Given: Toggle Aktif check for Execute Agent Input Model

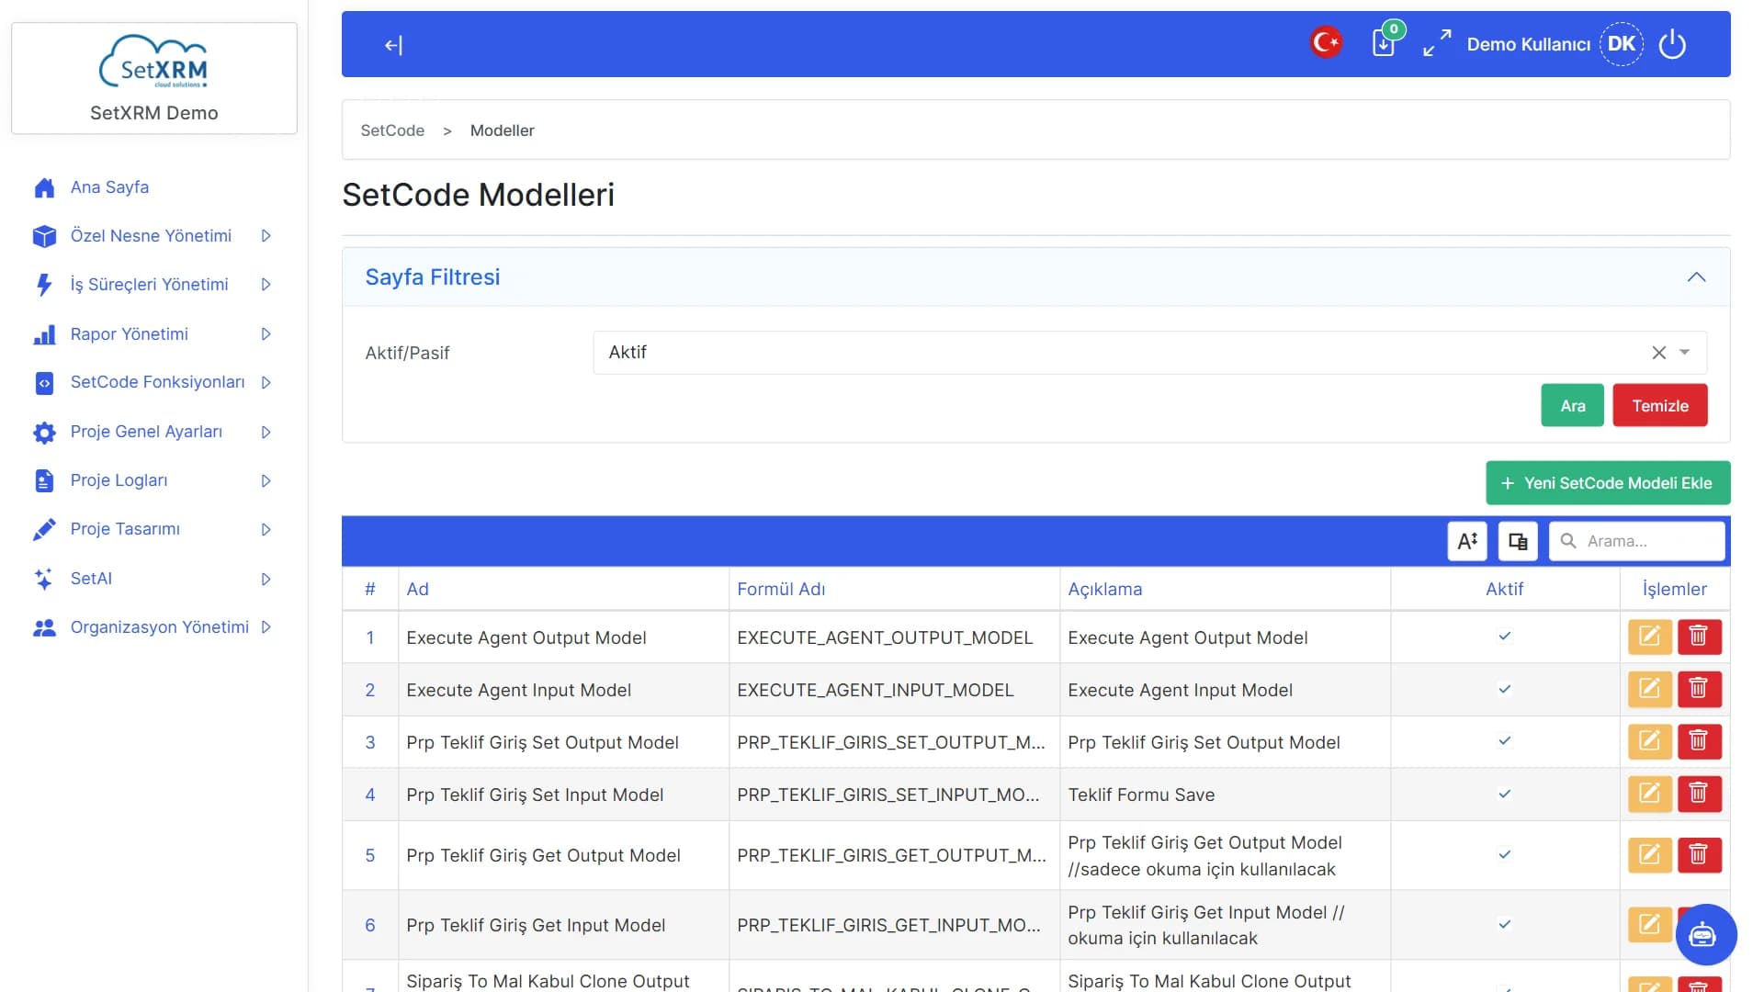Looking at the screenshot, I should (1505, 689).
